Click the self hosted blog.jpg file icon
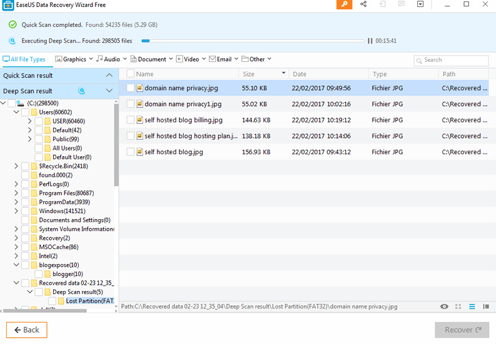Image resolution: width=496 pixels, height=344 pixels. click(x=139, y=152)
